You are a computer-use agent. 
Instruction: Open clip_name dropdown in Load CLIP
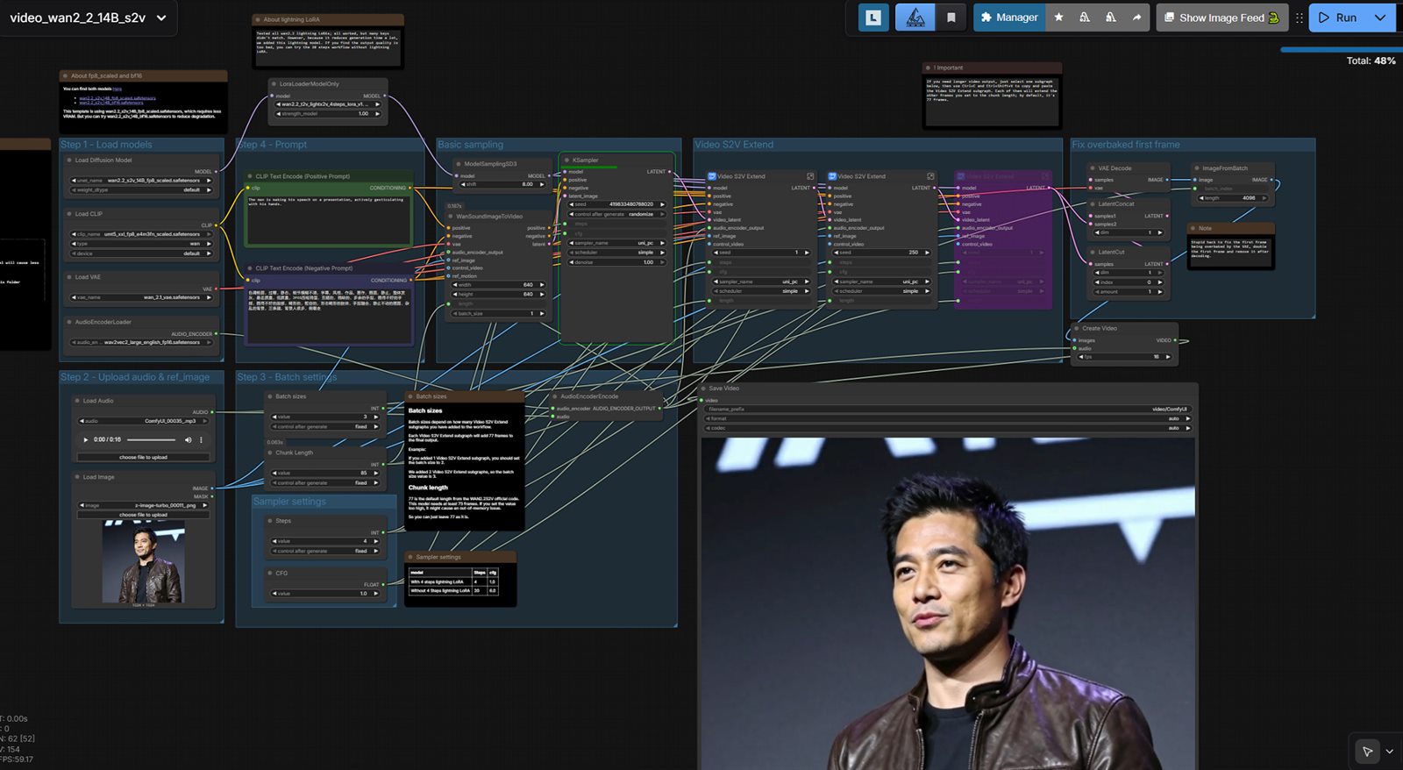click(x=142, y=234)
